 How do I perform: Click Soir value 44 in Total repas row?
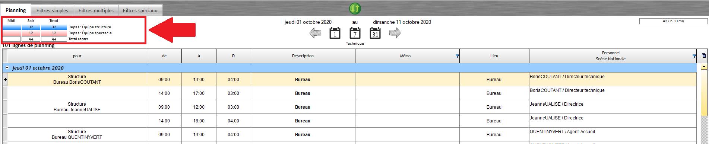click(31, 39)
